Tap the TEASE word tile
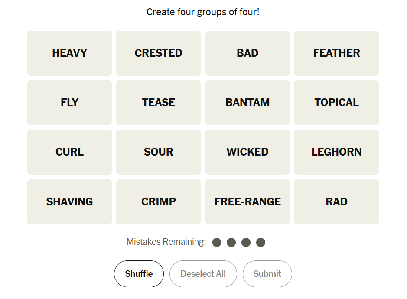The height and width of the screenshot is (299, 407). click(x=158, y=103)
